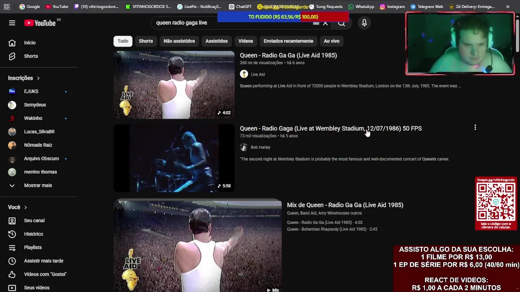Click the Bob Harley channel avatar
Viewport: 520px width, 292px height.
coord(244,147)
